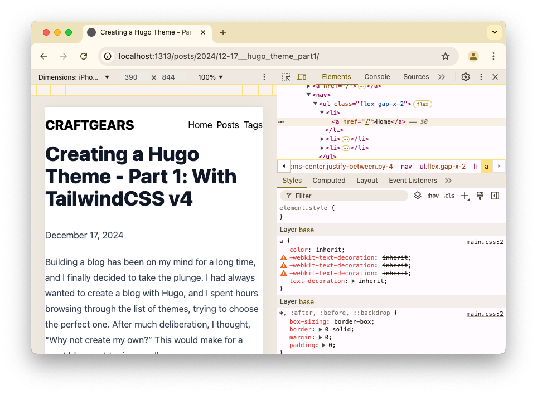The width and height of the screenshot is (537, 395).
Task: Switch to the Elements tab
Action: [x=336, y=77]
